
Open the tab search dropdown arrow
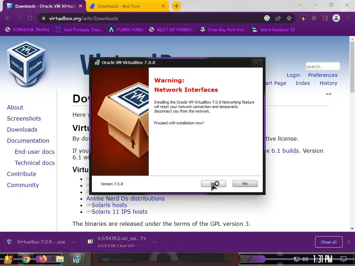299,5
